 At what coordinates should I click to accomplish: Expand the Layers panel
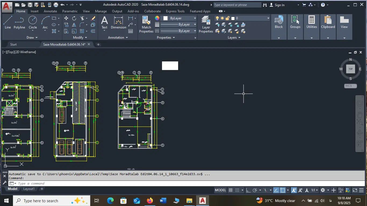(234, 38)
